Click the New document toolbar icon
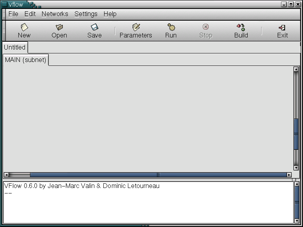This screenshot has height=227, width=303. (x=24, y=27)
